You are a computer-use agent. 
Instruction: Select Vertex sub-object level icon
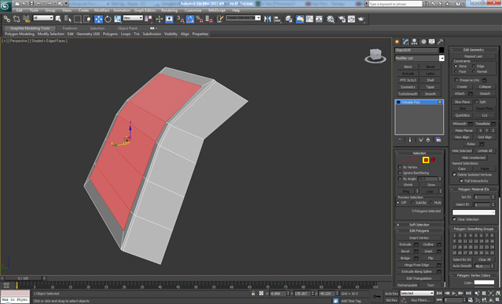tap(404, 160)
